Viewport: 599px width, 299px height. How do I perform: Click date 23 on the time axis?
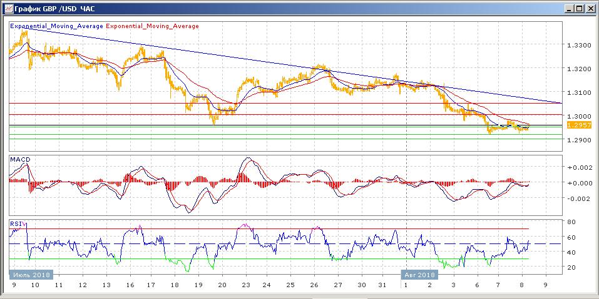(245, 285)
